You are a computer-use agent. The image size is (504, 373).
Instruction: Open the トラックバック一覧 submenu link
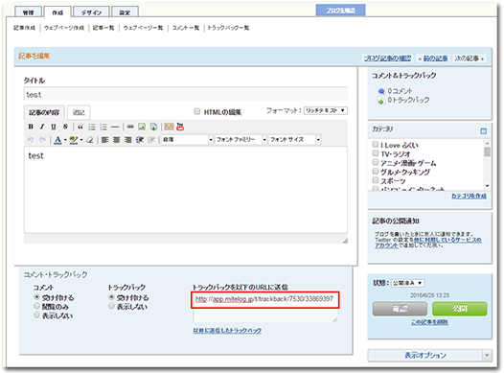tap(228, 28)
